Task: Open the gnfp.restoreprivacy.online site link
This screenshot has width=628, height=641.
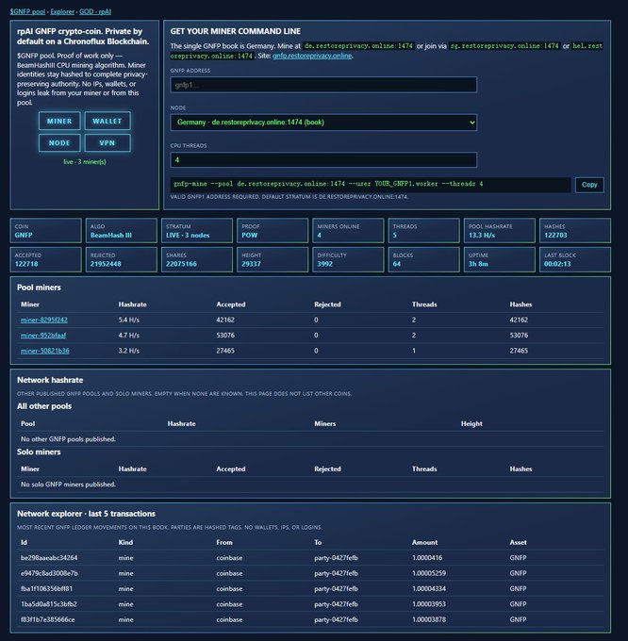Action: click(312, 56)
